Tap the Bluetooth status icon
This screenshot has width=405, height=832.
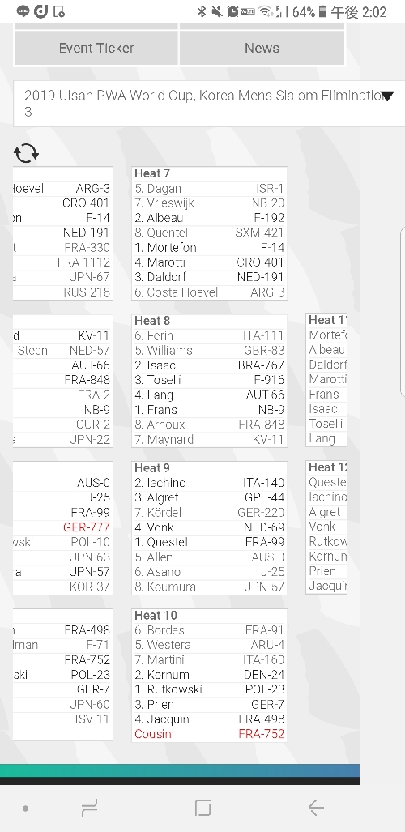[x=201, y=11]
